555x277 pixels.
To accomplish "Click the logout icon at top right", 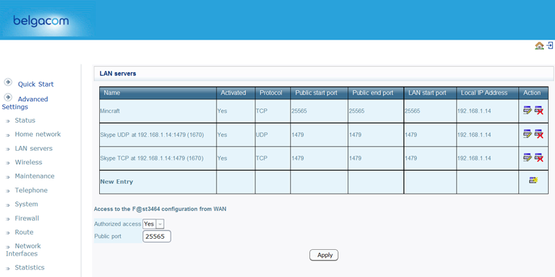I will [550, 45].
